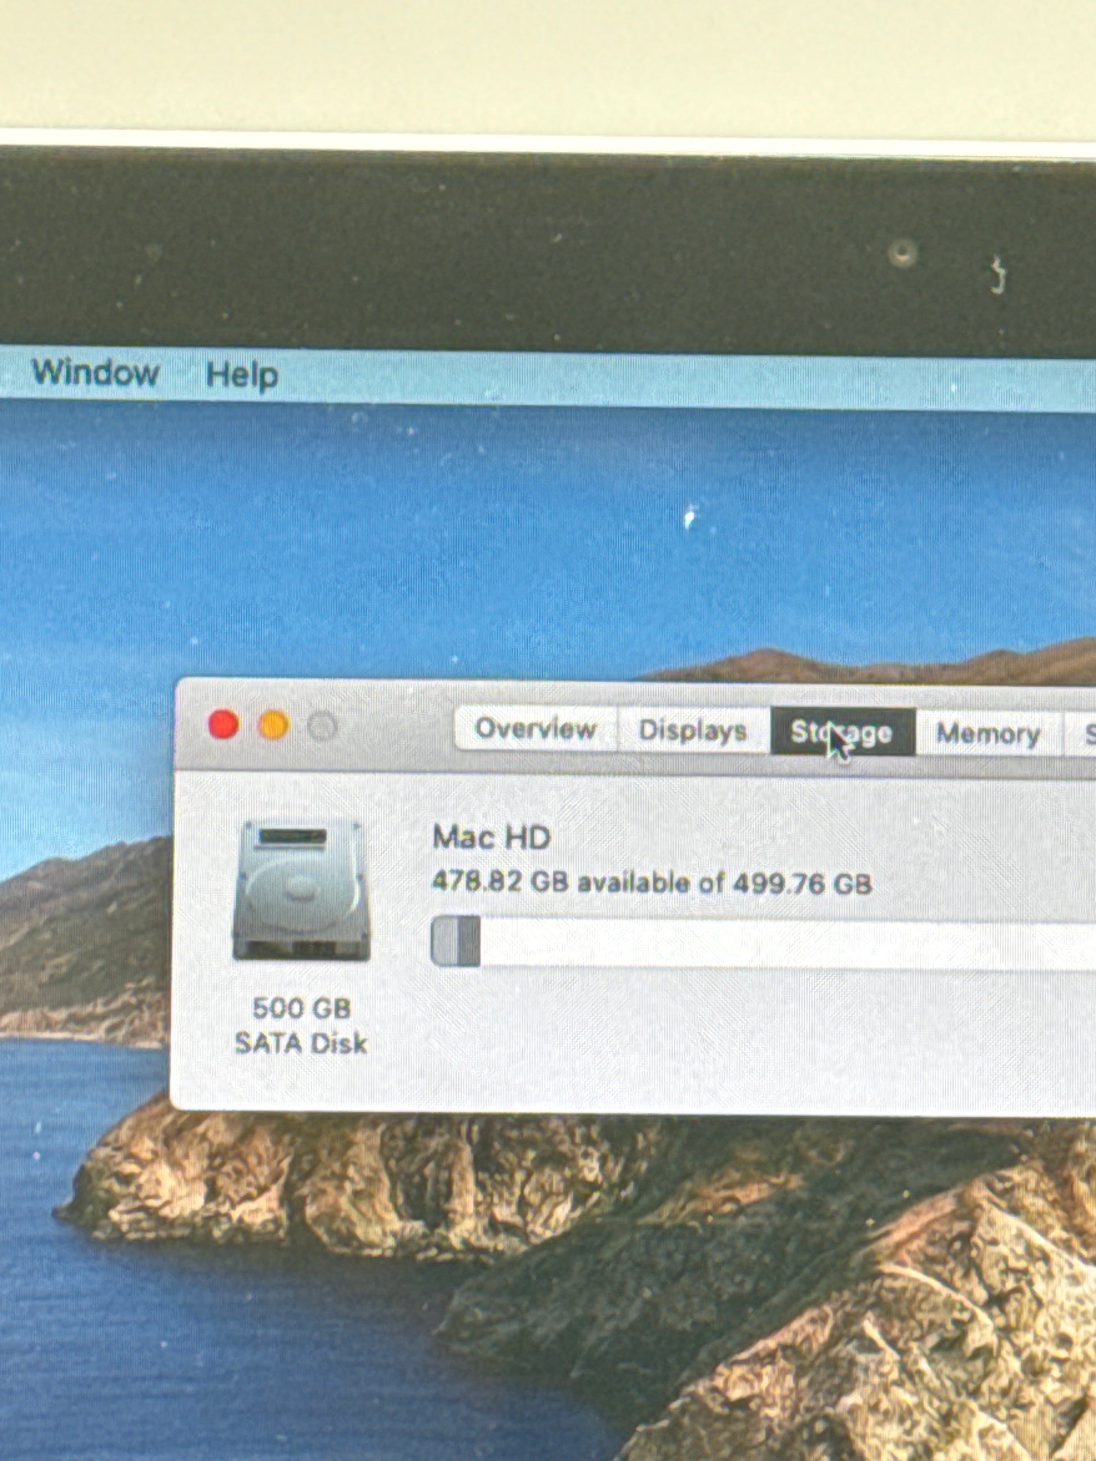Viewport: 1096px width, 1461px height.
Task: Click empty title bar left of Overview
Action: tap(396, 726)
